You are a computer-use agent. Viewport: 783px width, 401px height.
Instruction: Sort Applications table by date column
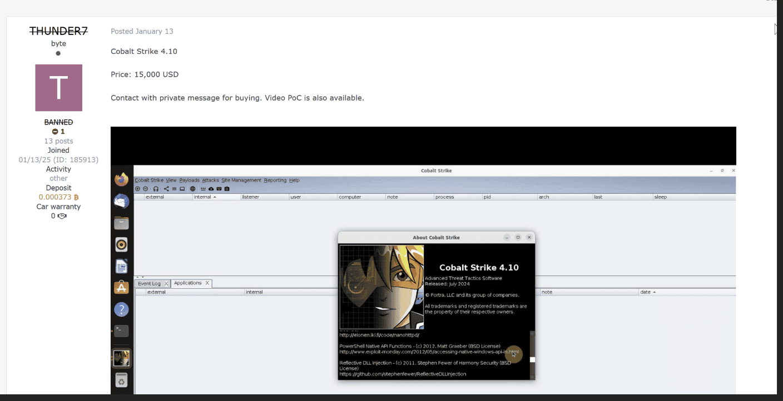pyautogui.click(x=687, y=292)
